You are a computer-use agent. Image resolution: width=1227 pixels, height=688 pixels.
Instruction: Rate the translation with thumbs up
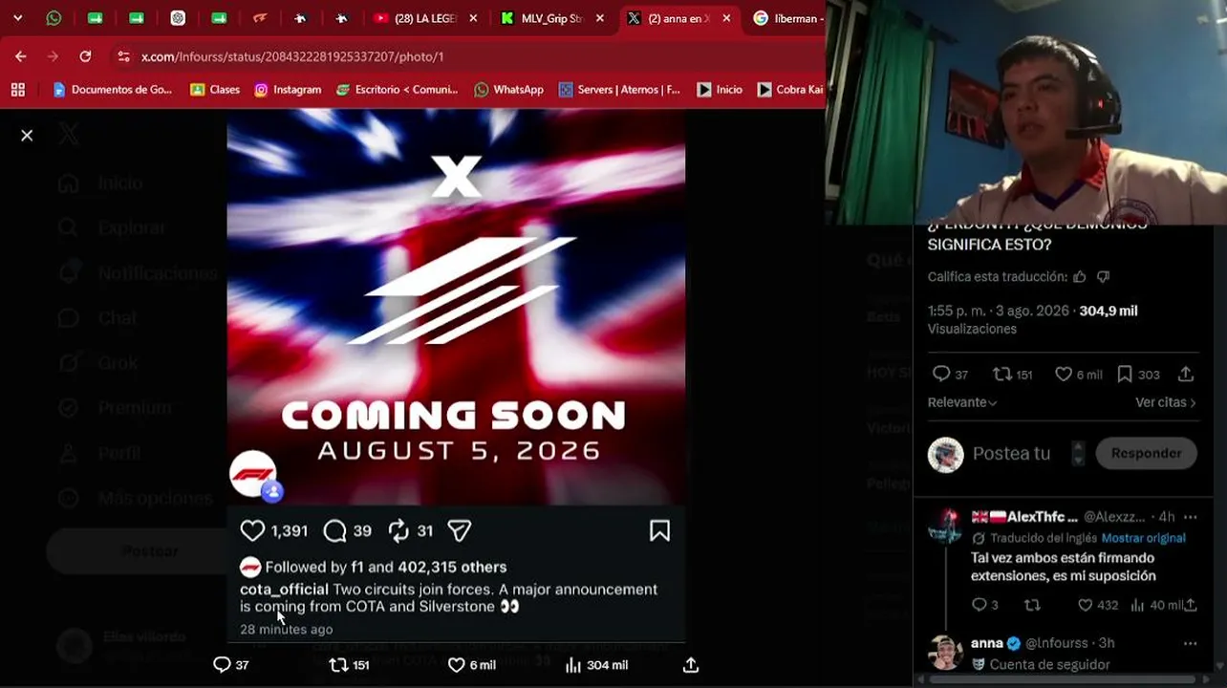tap(1080, 277)
